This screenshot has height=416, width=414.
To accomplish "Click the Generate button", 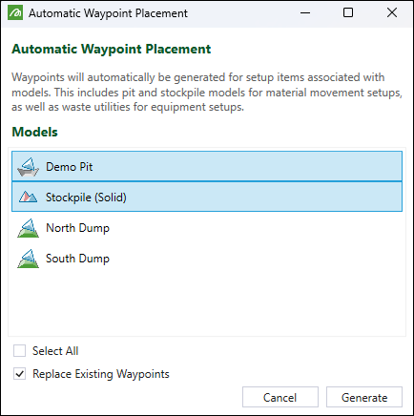I will 364,397.
